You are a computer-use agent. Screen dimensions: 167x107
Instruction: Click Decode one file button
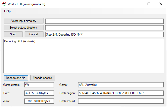(x=16, y=78)
